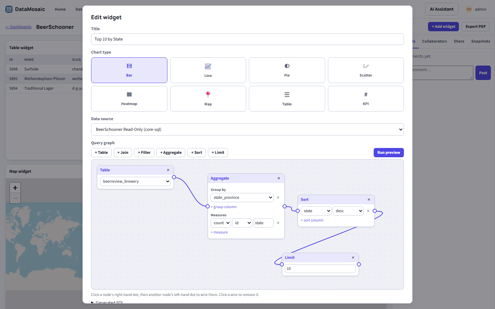Switch to the Snapshots tab
The image size is (495, 309).
[481, 41]
